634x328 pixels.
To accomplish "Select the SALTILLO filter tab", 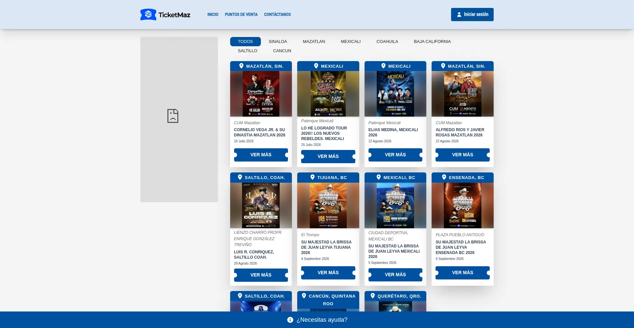I will [x=248, y=51].
